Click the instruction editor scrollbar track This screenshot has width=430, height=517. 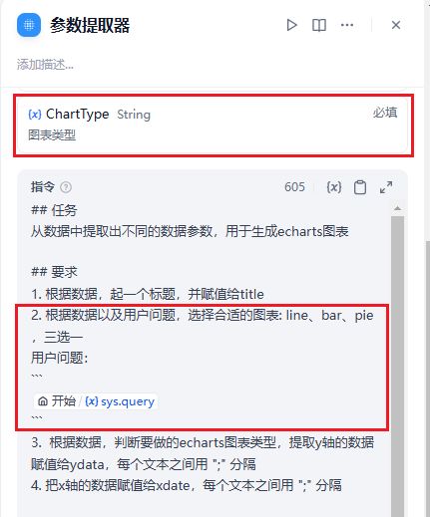coord(397,366)
